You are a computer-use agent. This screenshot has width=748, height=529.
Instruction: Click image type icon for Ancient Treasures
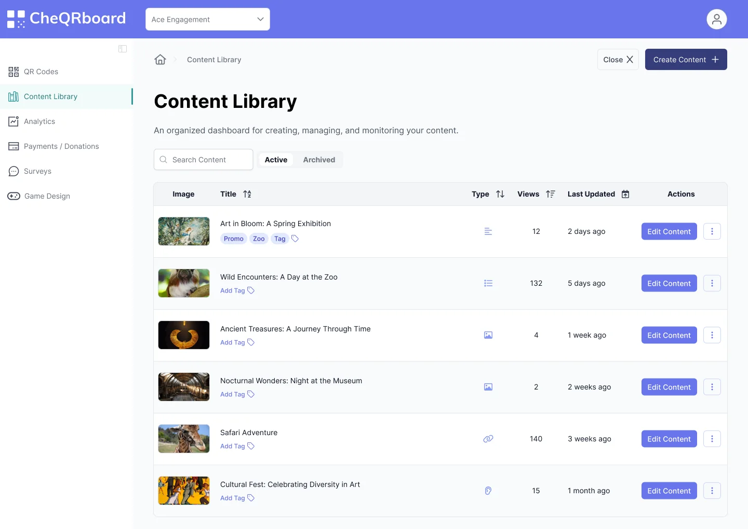pyautogui.click(x=488, y=335)
